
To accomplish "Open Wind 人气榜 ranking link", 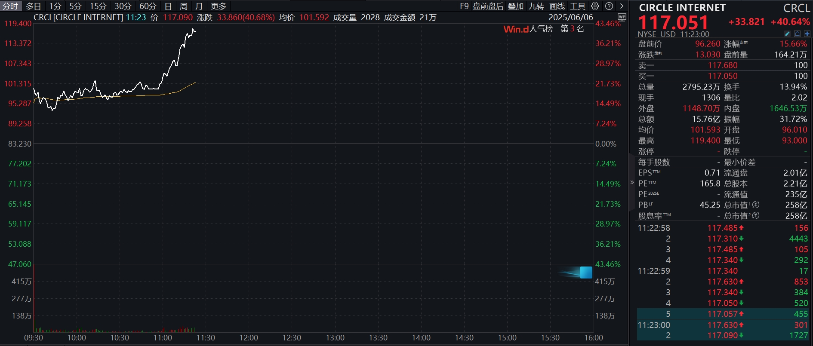I will (x=528, y=29).
